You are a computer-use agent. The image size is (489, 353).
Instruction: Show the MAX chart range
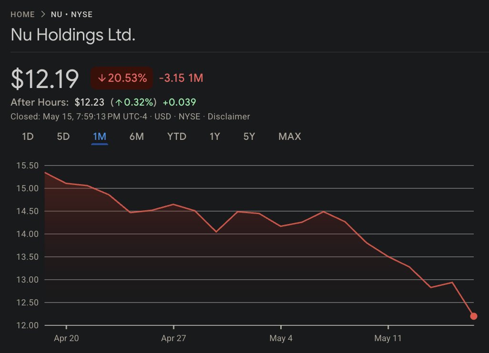click(x=290, y=137)
